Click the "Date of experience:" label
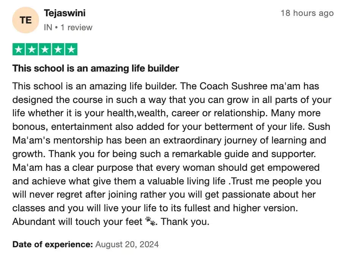 click(x=52, y=244)
